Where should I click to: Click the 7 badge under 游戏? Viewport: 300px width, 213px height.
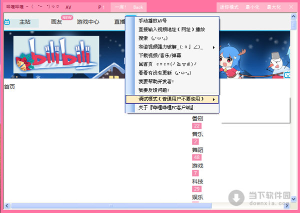pyautogui.click(x=195, y=173)
